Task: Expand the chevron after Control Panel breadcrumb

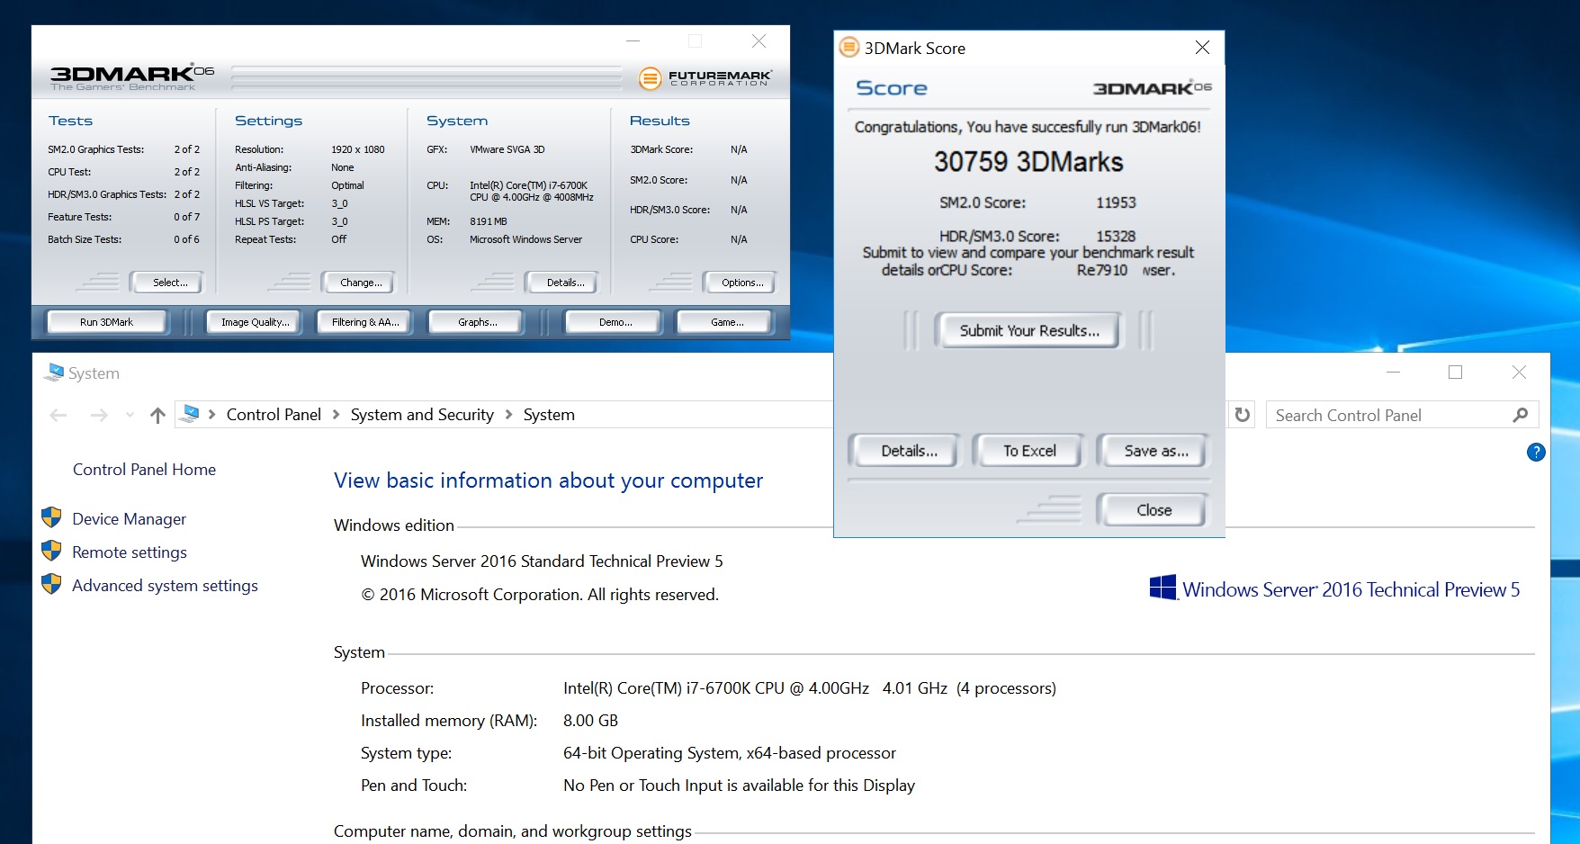Action: pos(336,415)
